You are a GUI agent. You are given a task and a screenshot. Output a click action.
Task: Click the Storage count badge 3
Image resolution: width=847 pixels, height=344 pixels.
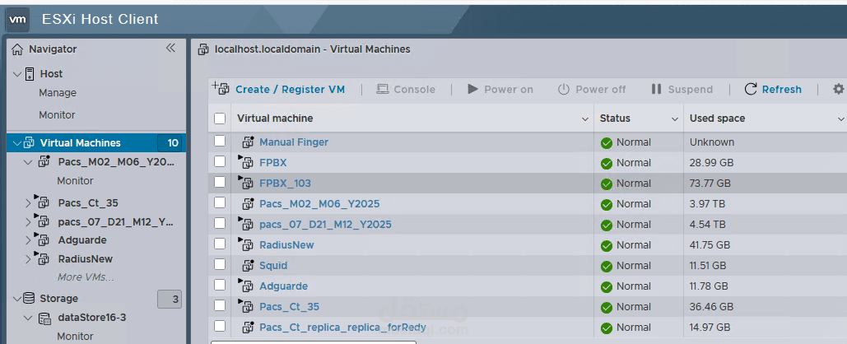point(170,300)
